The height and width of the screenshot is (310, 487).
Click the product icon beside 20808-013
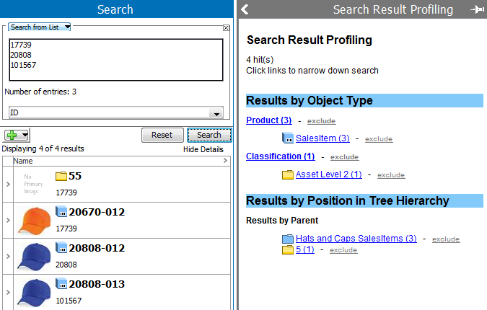point(61,283)
